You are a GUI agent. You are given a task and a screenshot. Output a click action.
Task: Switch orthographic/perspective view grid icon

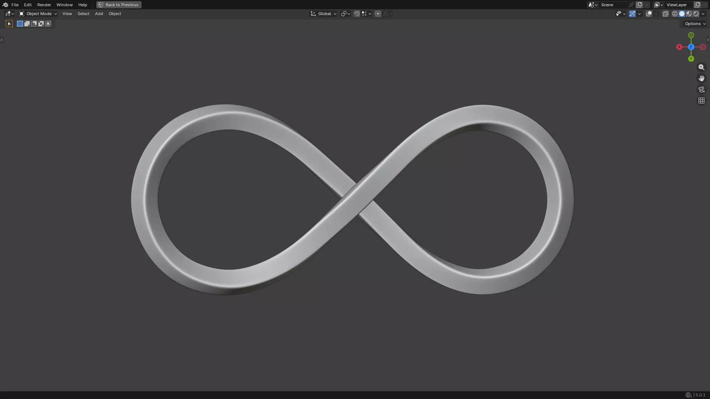[x=701, y=100]
